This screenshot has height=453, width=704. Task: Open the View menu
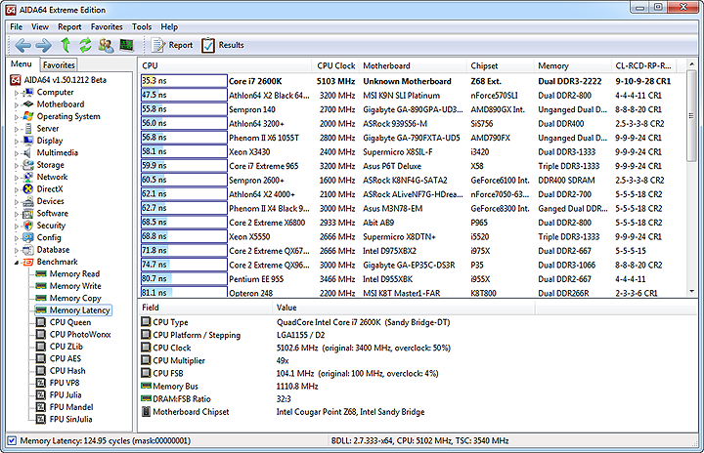40,27
